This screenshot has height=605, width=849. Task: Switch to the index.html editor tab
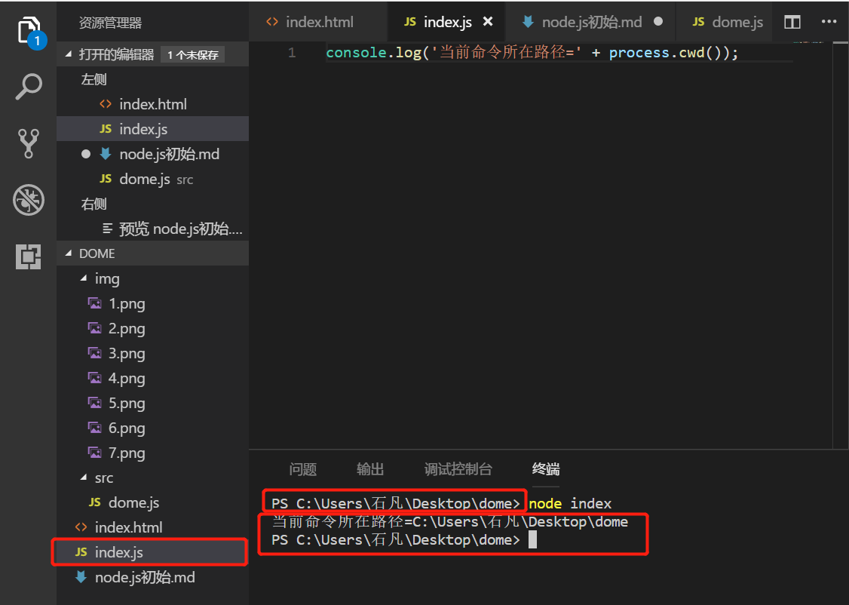tap(310, 22)
